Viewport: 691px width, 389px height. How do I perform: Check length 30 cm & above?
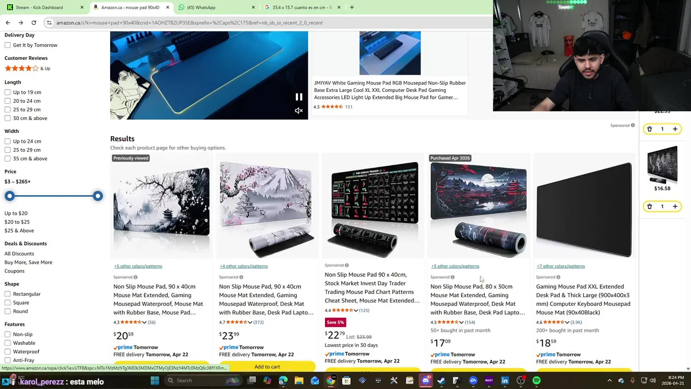click(x=8, y=118)
